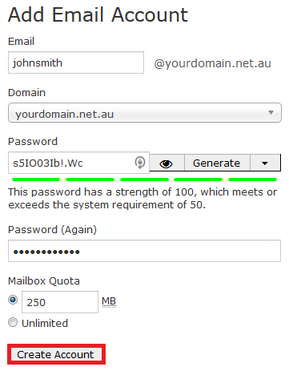Focus the Email field containing johnsmith
This screenshot has width=289, height=371.
pyautogui.click(x=76, y=63)
